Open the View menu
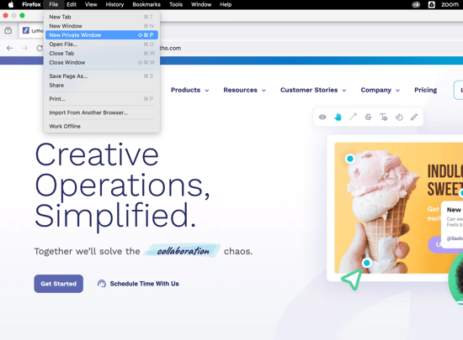This screenshot has width=463, height=340. pos(91,5)
